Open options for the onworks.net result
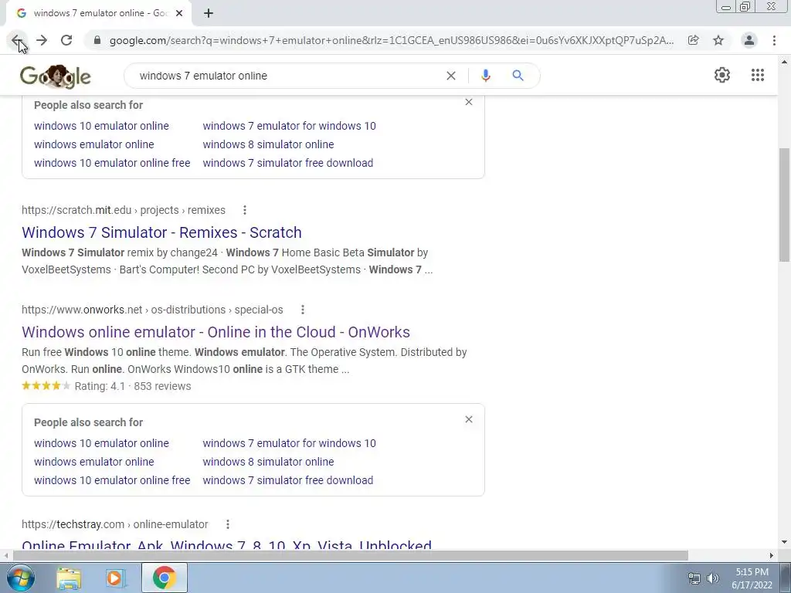 302,310
